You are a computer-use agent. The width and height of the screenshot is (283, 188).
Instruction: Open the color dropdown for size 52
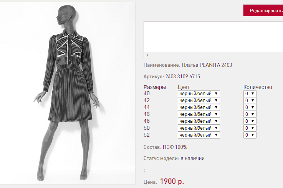(x=199, y=135)
